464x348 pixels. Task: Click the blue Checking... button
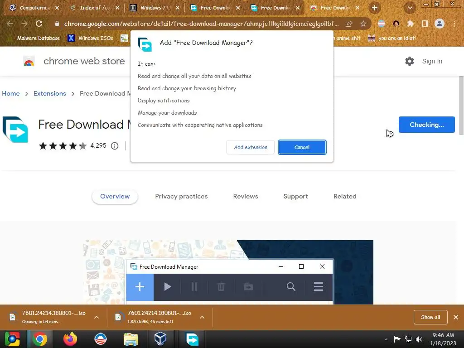[x=426, y=125]
